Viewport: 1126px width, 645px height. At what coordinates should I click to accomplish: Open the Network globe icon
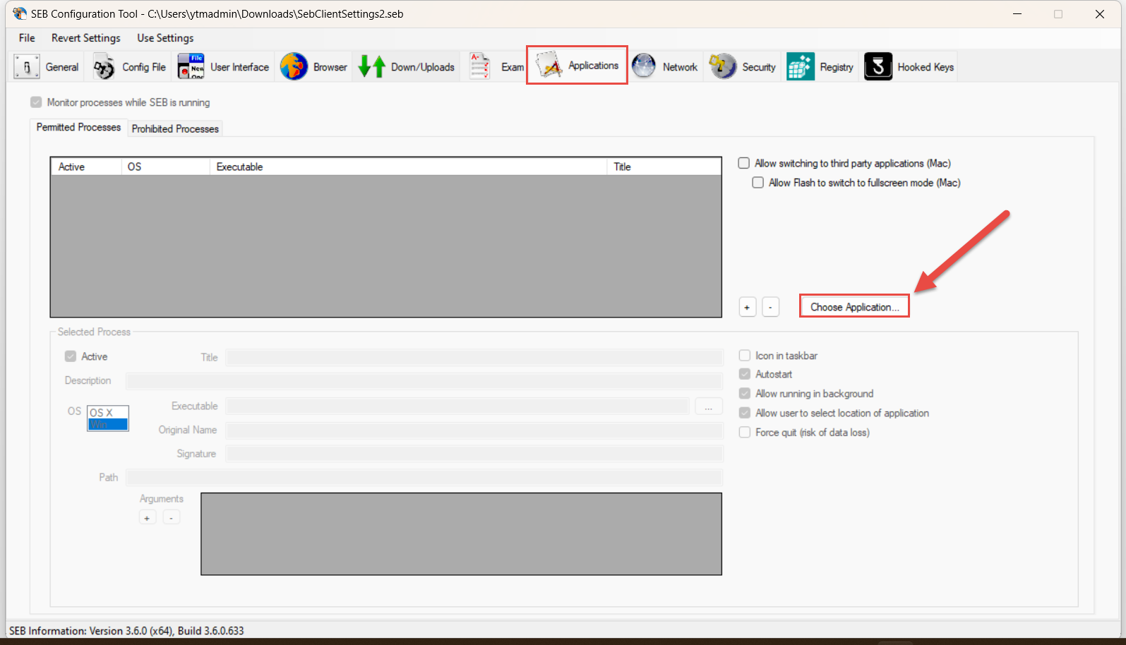(x=644, y=67)
